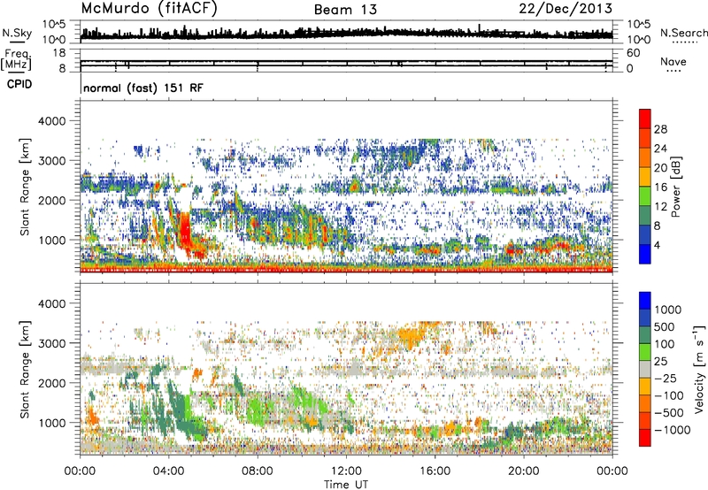The height and width of the screenshot is (490, 708).
Task: Click the 4000 km tick label on the power panel
Action: coord(51,121)
